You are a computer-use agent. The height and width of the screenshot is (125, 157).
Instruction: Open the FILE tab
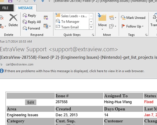click(7, 8)
